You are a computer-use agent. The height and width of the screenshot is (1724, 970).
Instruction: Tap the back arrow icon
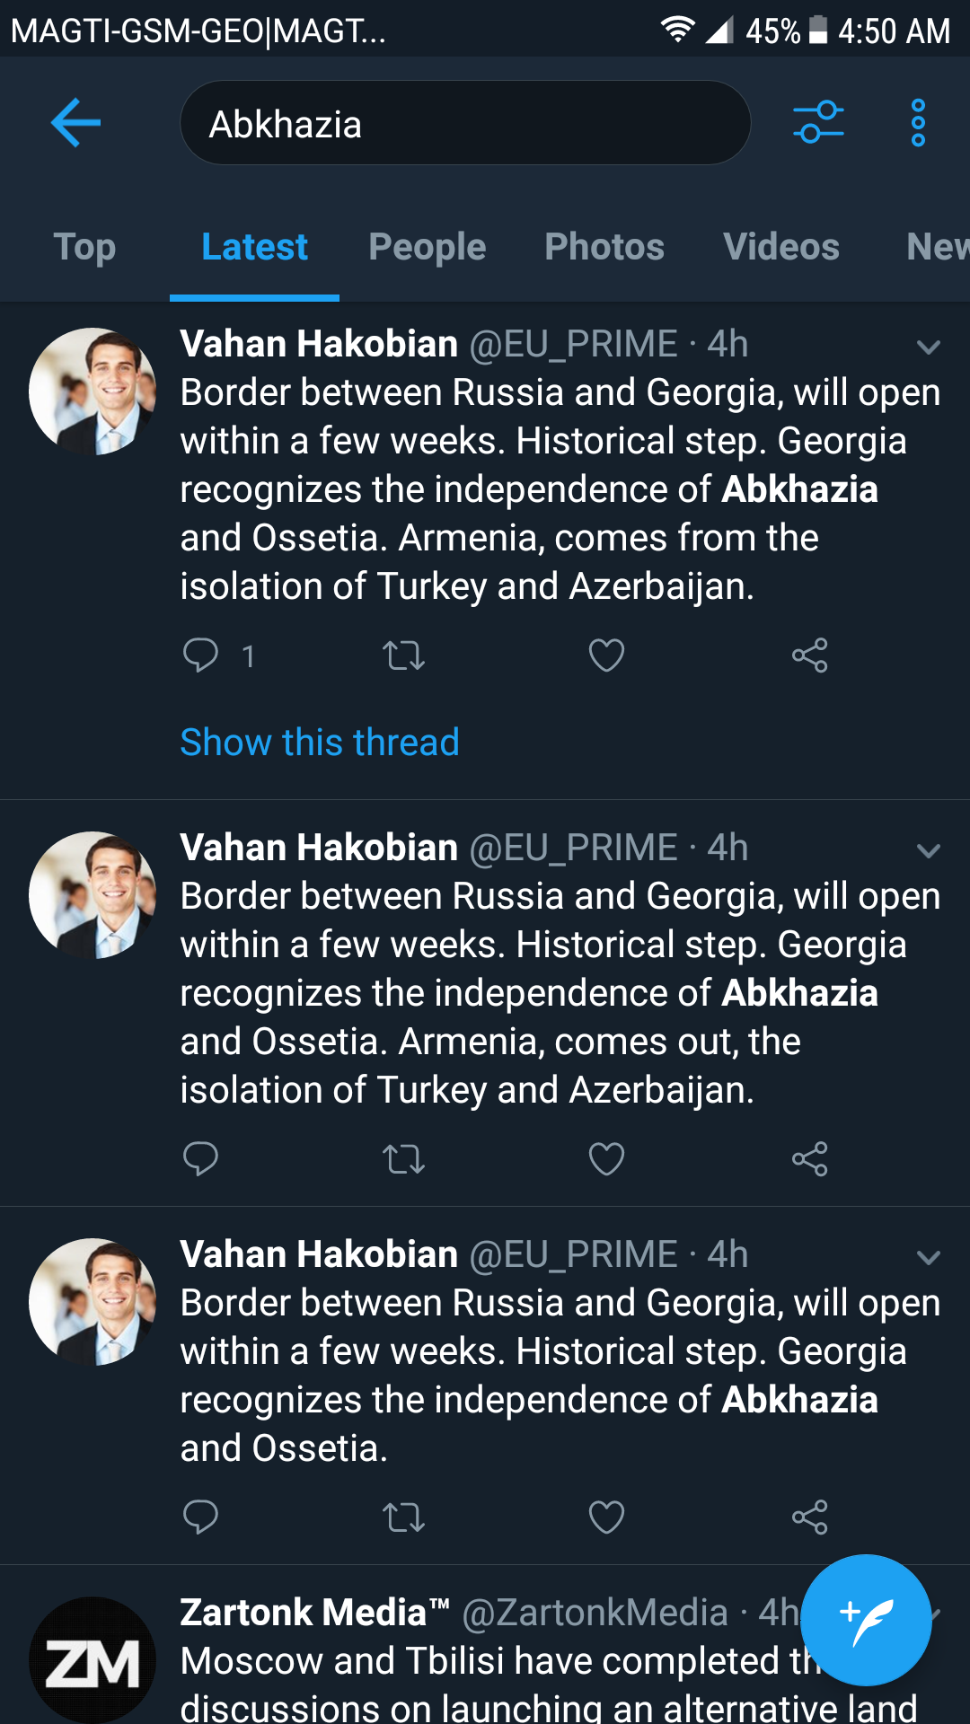point(75,122)
